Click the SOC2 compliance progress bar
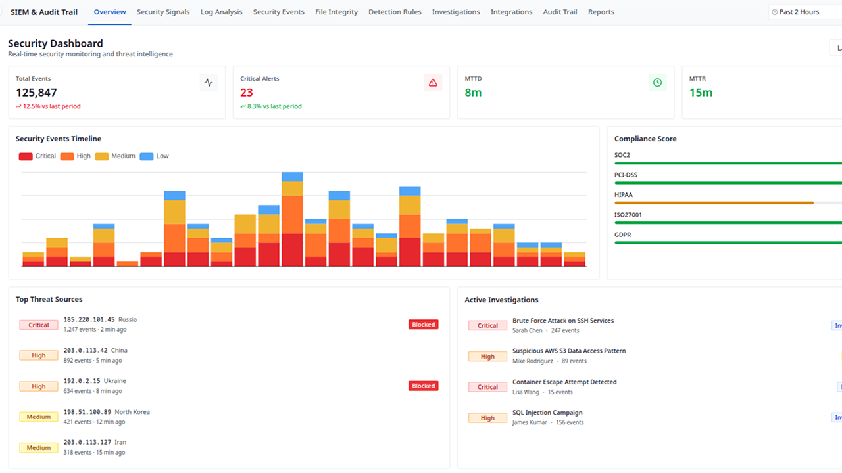Screen dimensions: 842x473 click(728, 163)
